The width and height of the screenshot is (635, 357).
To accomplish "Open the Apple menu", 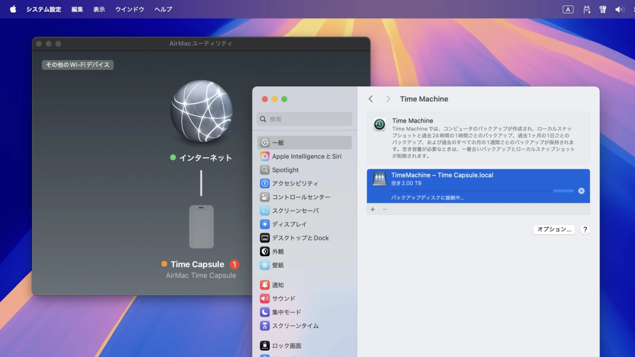I will (13, 9).
